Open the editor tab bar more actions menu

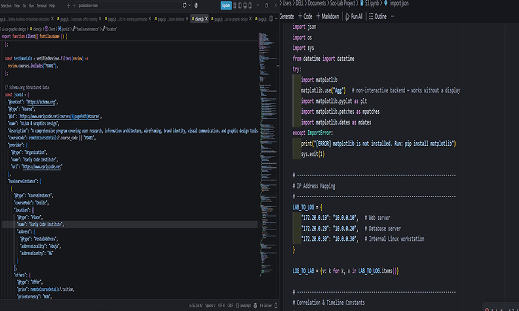(277, 18)
